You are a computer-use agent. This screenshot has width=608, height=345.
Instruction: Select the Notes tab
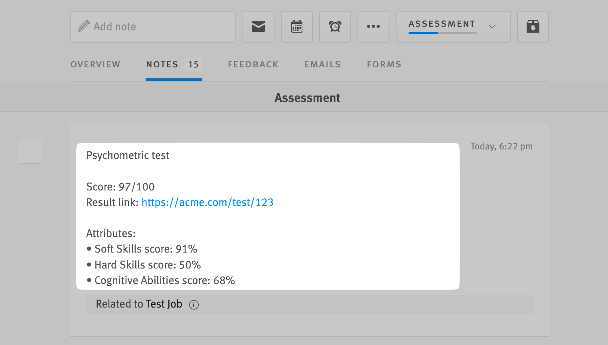pyautogui.click(x=162, y=65)
